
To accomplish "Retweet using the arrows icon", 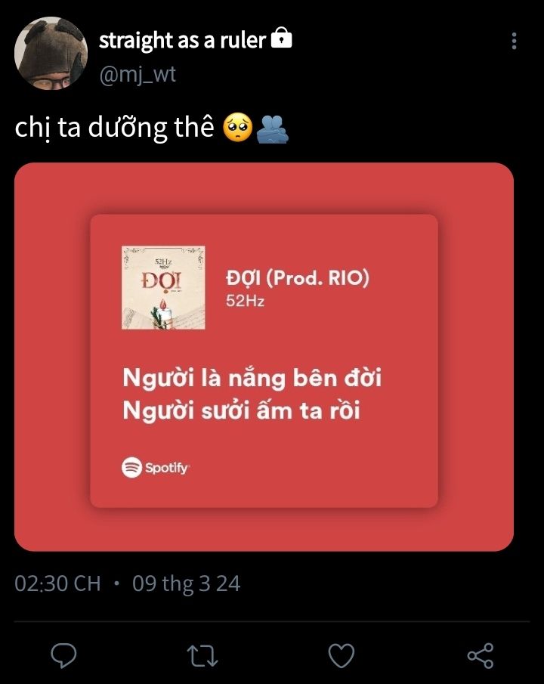I will [202, 656].
